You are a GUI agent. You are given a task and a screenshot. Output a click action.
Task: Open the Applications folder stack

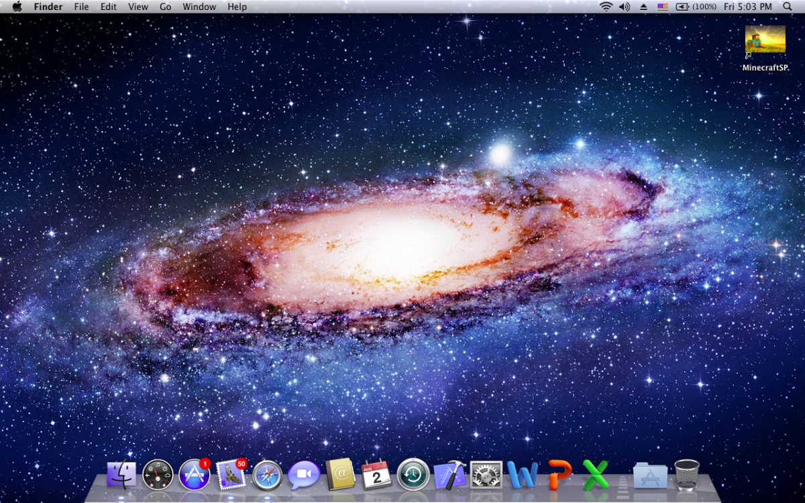650,476
